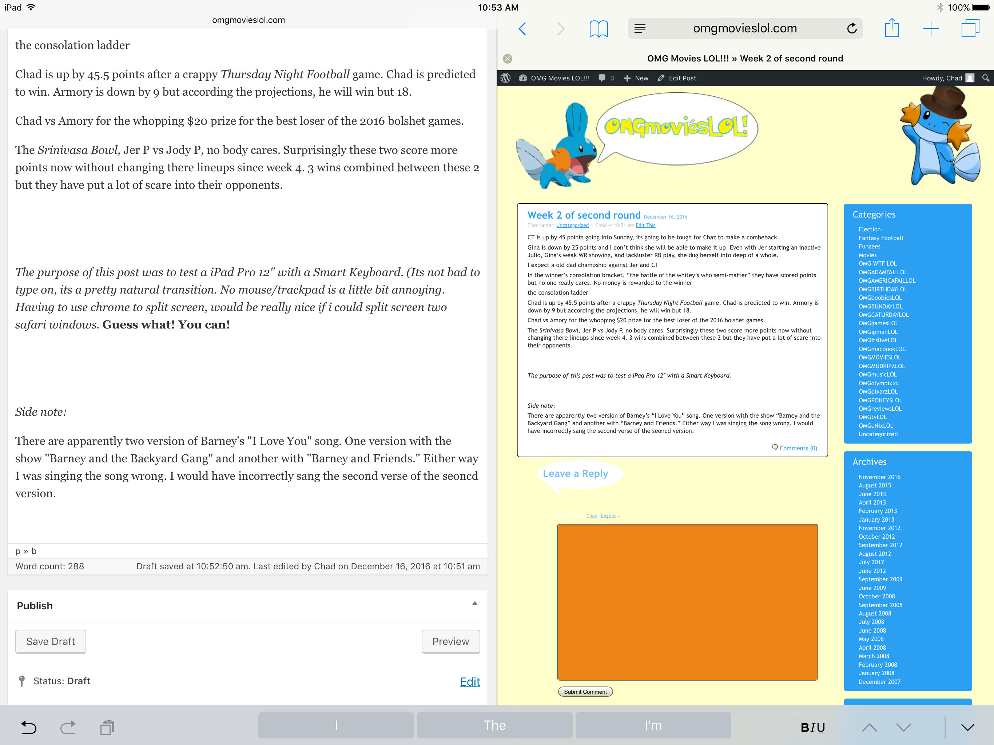Open OMG Movies LOL!!! dashboard menu

pos(554,78)
